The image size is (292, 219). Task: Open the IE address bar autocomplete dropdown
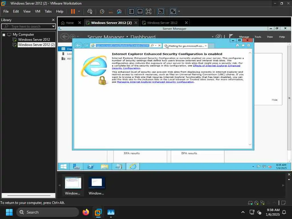click(x=156, y=45)
